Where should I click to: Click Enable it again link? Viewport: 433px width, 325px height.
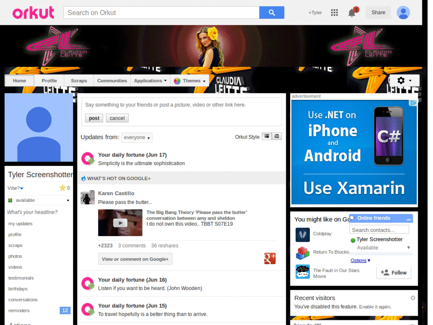point(375,307)
